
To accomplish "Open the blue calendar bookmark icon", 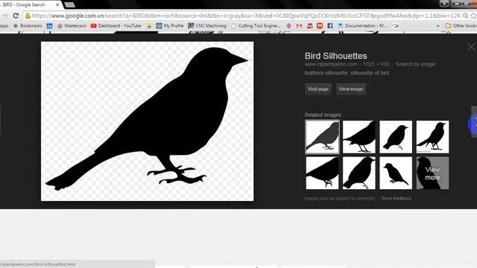I will tap(49, 26).
